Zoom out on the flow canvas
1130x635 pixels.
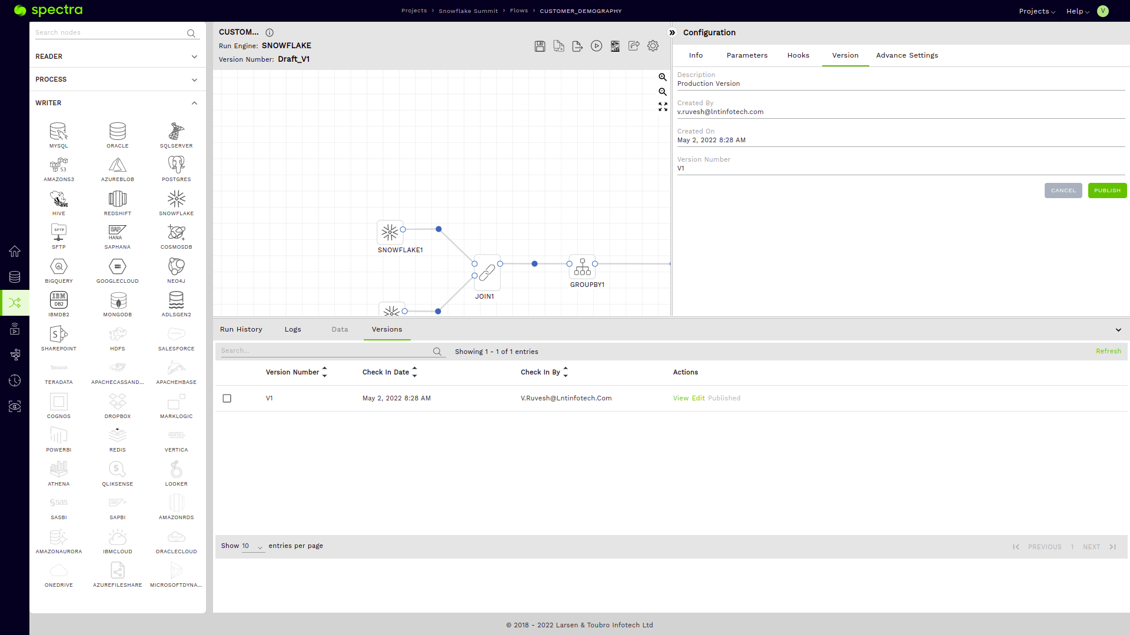[x=663, y=92]
